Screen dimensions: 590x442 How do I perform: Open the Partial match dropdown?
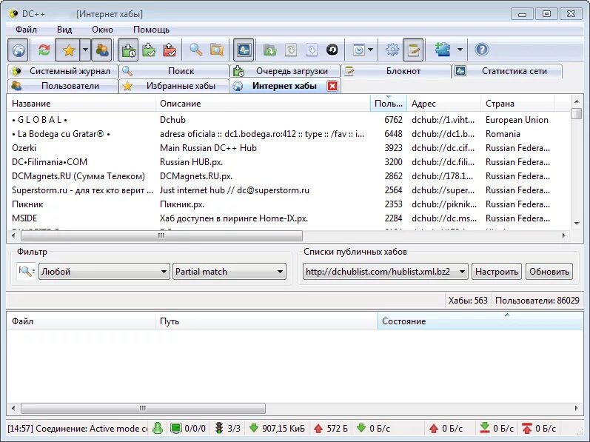[x=229, y=271]
